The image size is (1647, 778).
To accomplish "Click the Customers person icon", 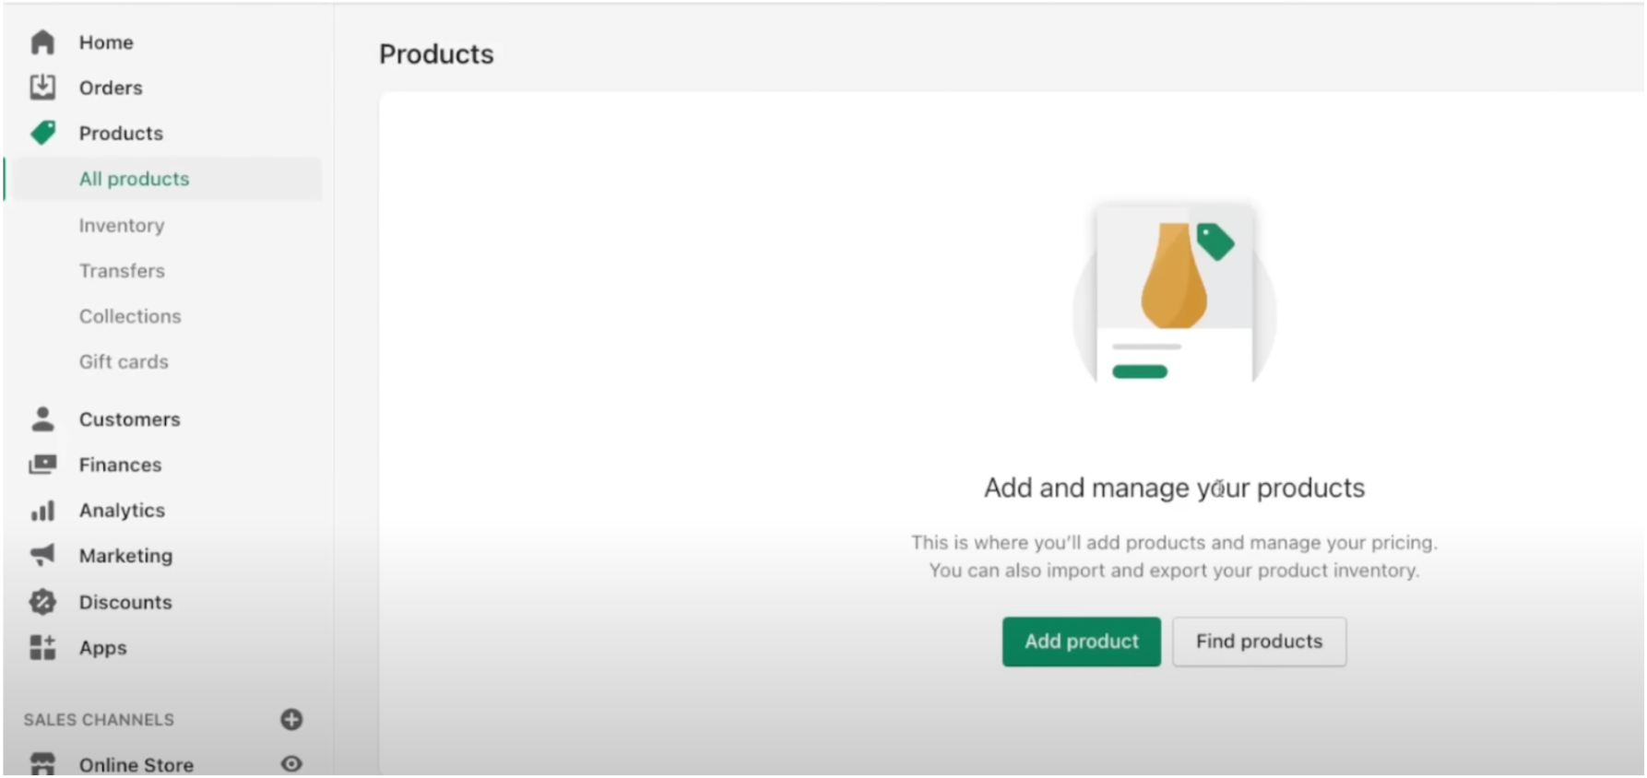I will [x=42, y=419].
